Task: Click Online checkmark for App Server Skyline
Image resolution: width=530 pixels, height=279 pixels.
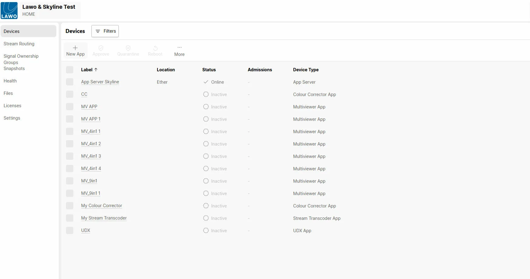Action: pos(206,82)
